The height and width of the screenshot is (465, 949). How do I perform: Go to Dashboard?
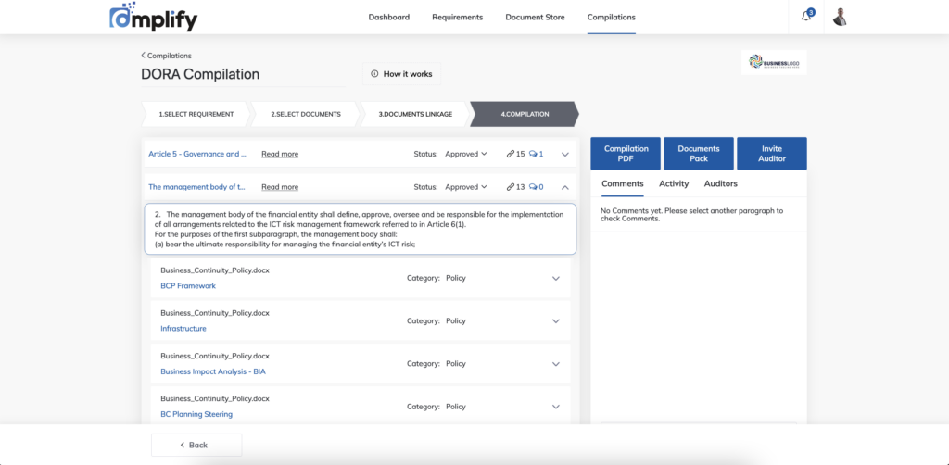coord(388,17)
